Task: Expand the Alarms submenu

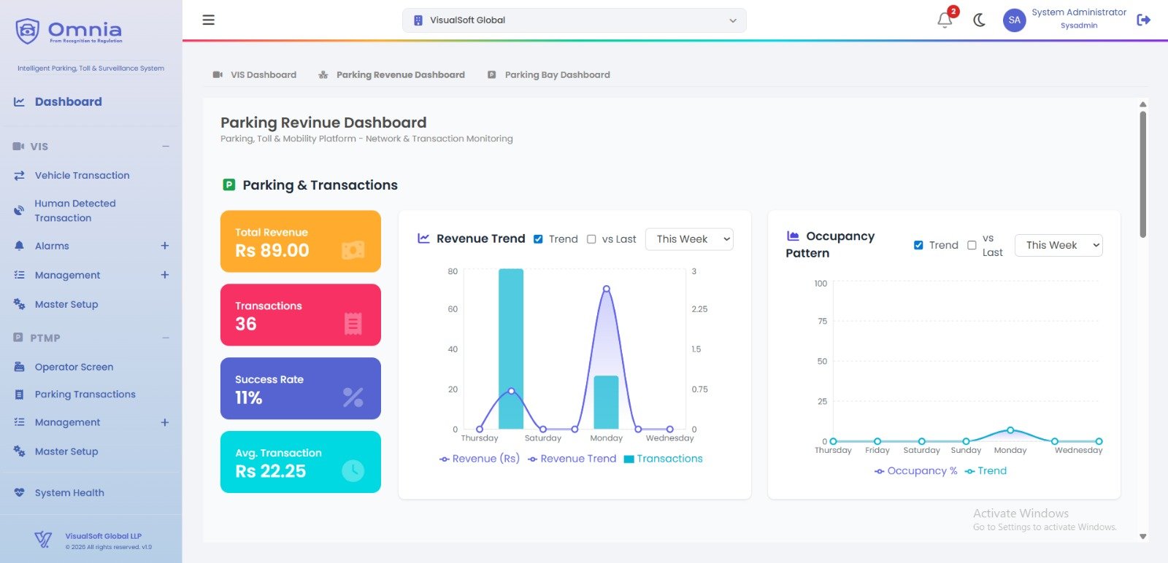Action: tap(165, 246)
